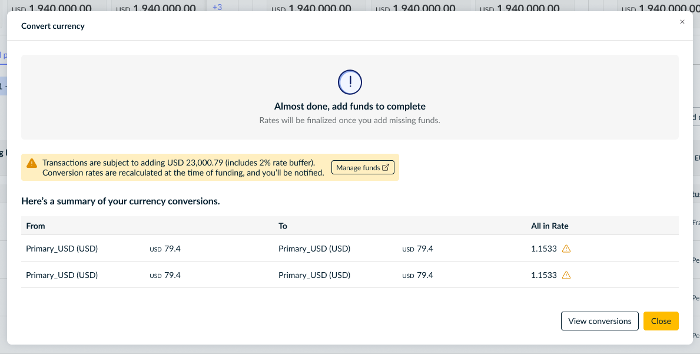This screenshot has width=700, height=354.
Task: Click the external link icon in Manage funds
Action: (386, 167)
